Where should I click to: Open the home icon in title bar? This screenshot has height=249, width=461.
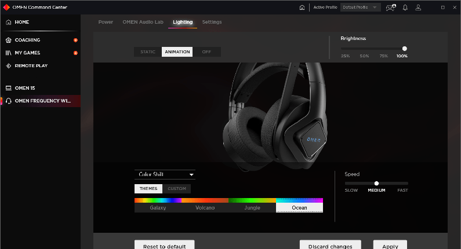point(302,8)
